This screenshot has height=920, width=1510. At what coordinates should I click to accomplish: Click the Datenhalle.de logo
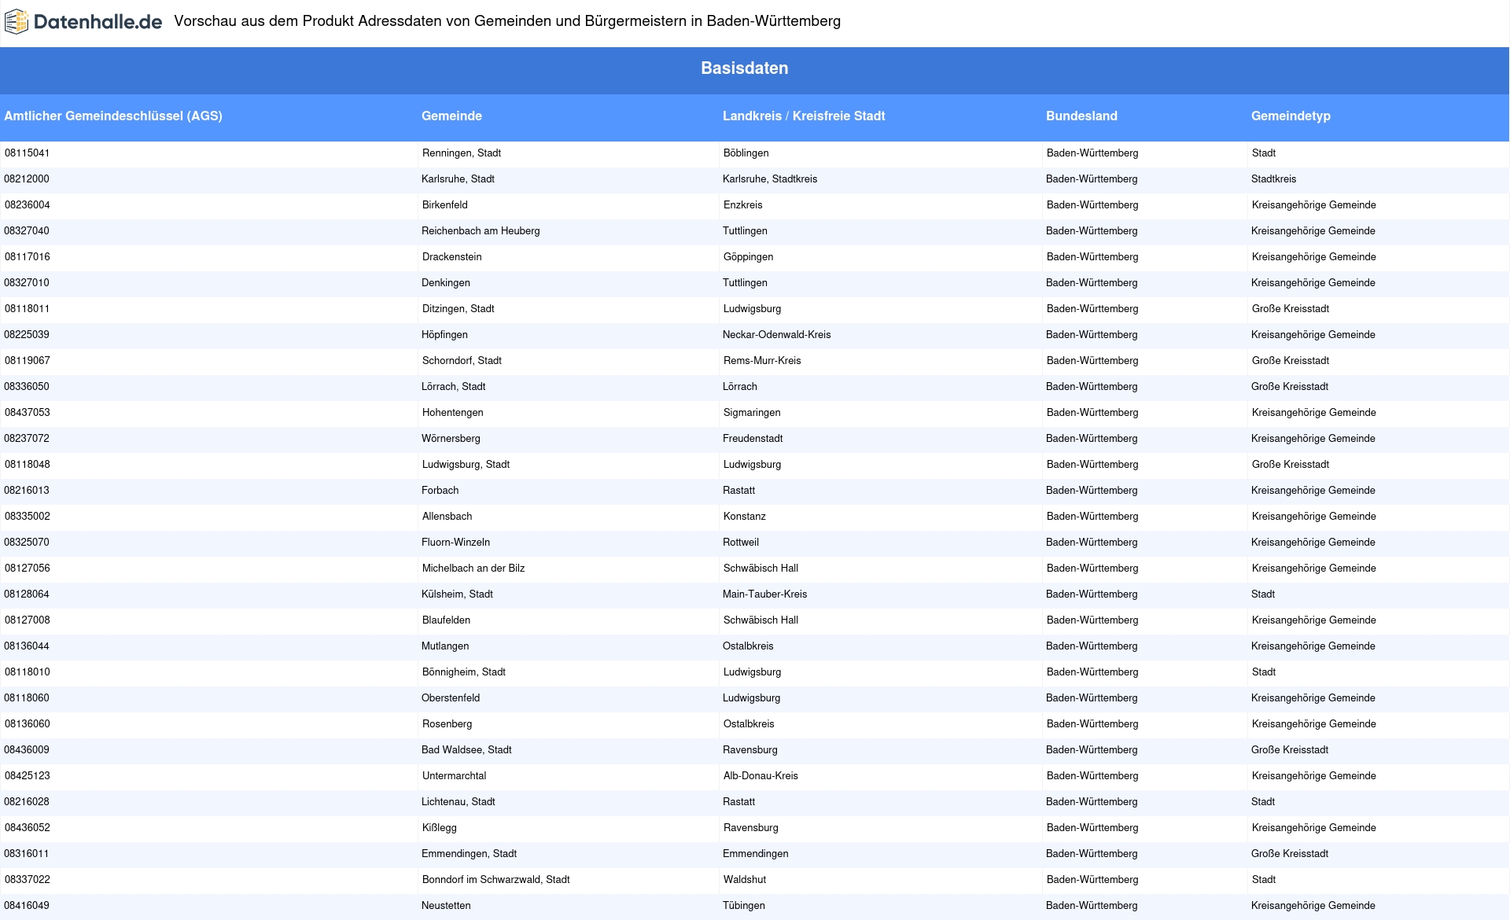coord(83,22)
